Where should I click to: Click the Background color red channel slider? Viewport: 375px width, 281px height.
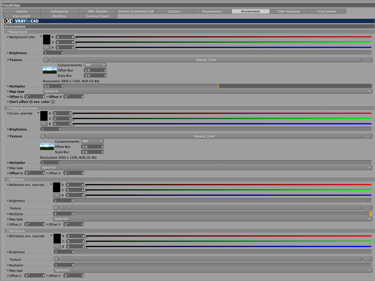click(x=223, y=37)
